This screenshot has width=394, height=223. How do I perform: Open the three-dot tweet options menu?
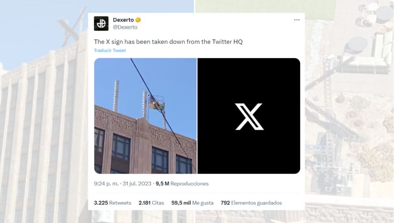point(297,20)
